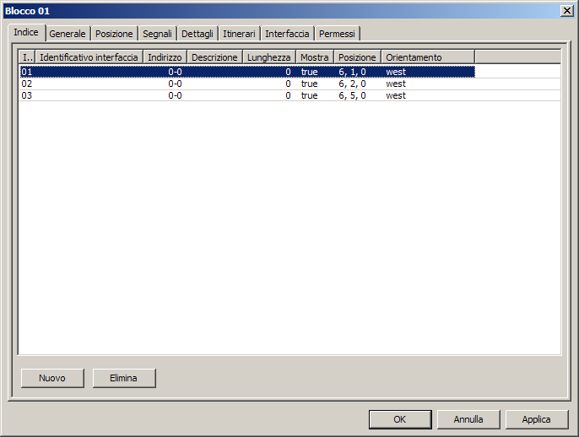Sort by Identificativo interfaccia column header
Image resolution: width=579 pixels, height=437 pixels.
[89, 57]
